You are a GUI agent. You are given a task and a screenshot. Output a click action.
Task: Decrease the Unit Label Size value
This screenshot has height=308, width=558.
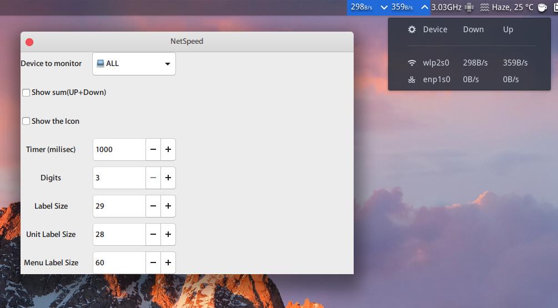click(153, 234)
